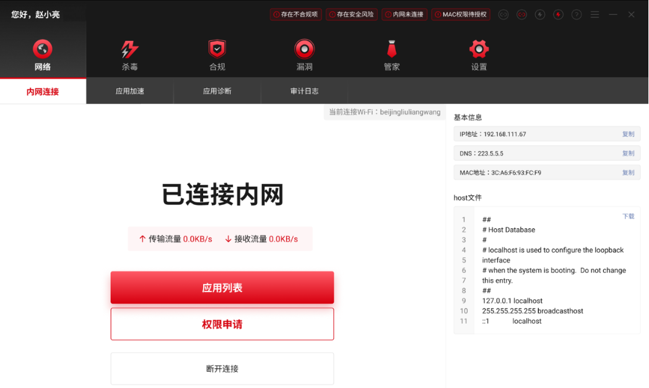Click the red 应用列表 button
This screenshot has width=649, height=388.
[x=222, y=288]
